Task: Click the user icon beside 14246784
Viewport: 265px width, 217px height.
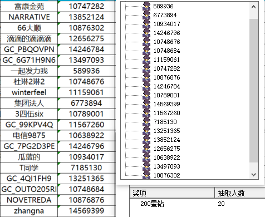Action: point(146,86)
